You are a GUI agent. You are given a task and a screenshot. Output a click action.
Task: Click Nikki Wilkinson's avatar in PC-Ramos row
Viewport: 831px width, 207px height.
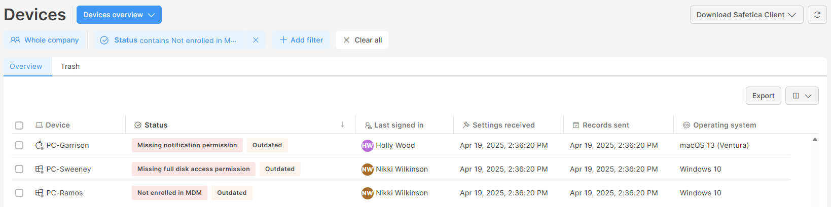(x=368, y=193)
